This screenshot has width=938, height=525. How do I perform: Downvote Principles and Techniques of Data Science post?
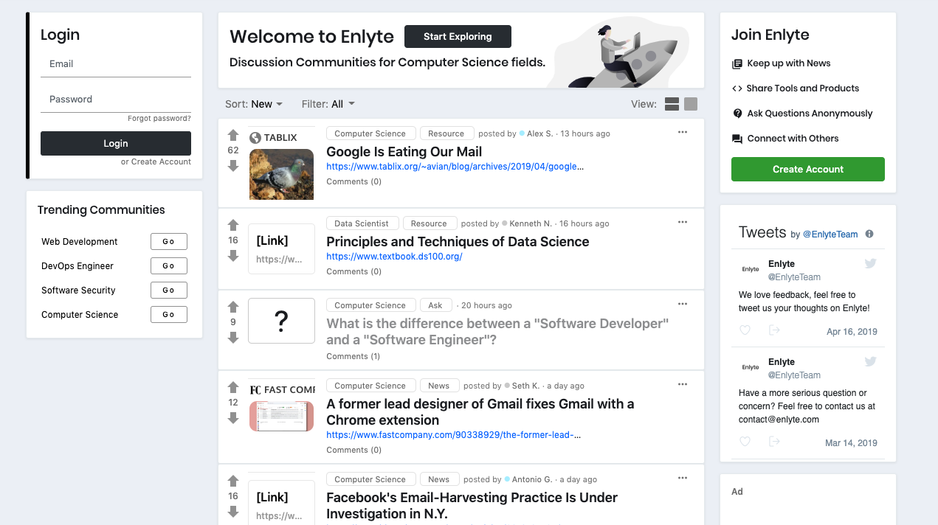[233, 256]
